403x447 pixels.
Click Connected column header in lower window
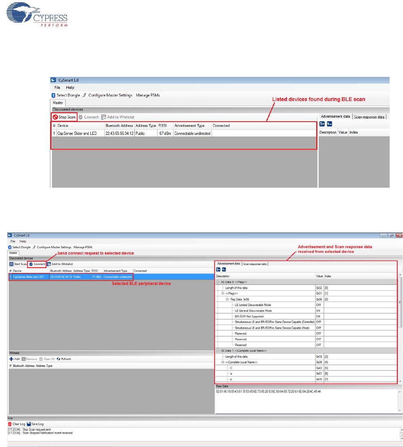coord(140,271)
